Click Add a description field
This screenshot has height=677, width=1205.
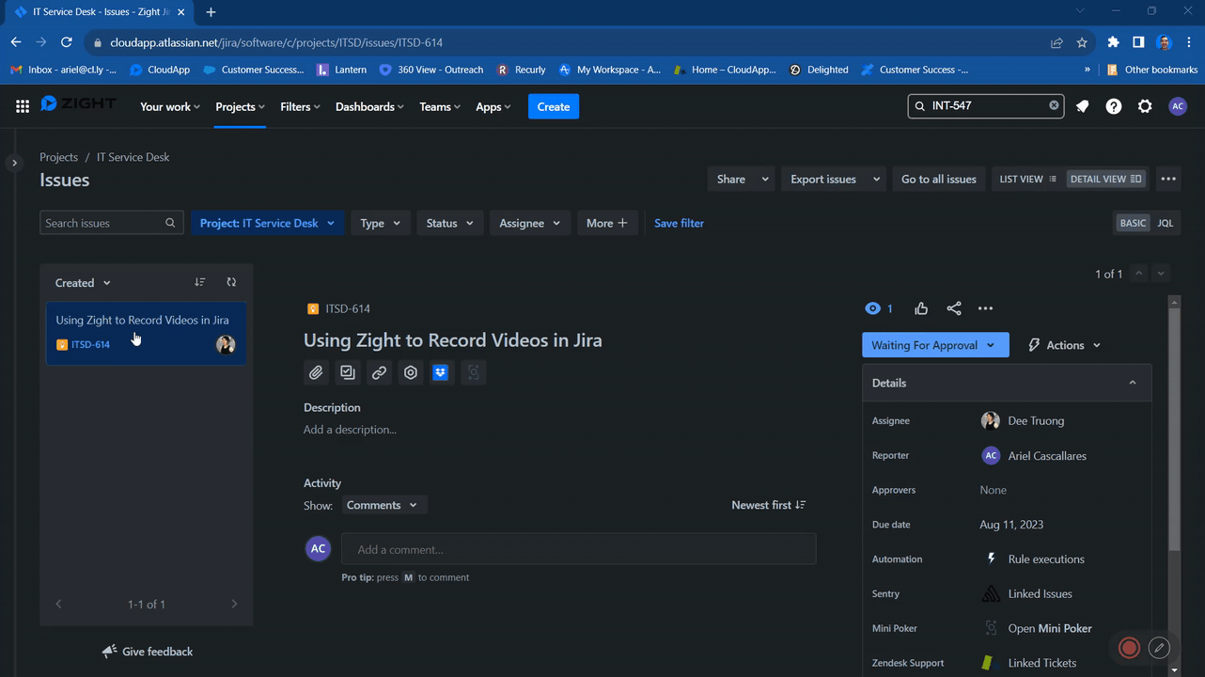[x=350, y=430]
